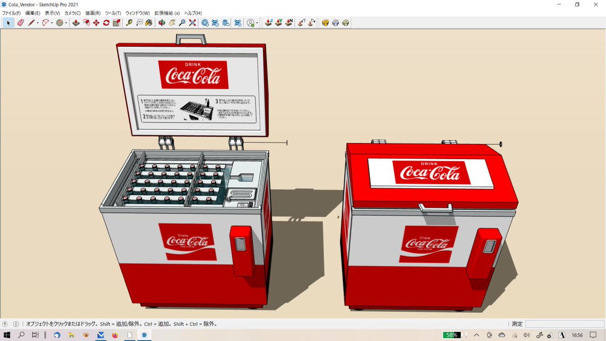Image resolution: width=606 pixels, height=341 pixels.
Task: Click the 測定 measurements input box
Action: pos(564,324)
